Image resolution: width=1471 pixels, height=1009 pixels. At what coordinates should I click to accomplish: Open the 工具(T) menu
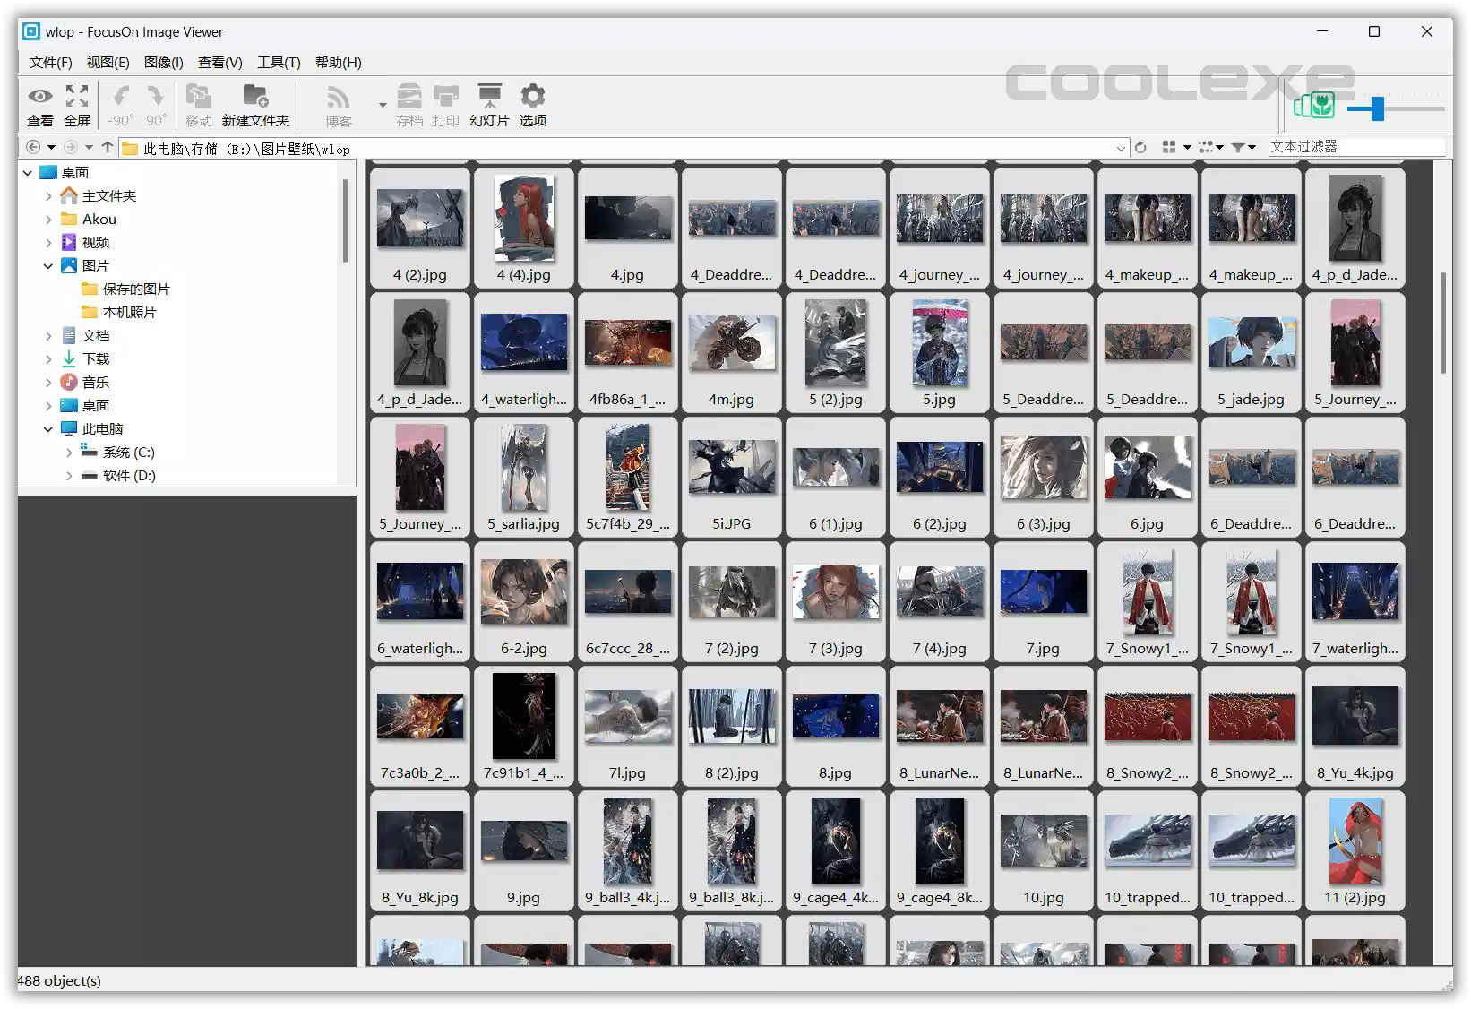tap(278, 63)
